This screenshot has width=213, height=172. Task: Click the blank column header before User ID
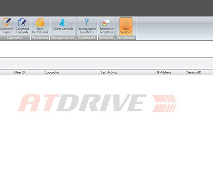pyautogui.click(x=7, y=72)
